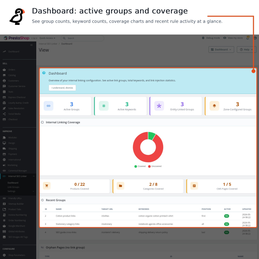Collapse the sidebar with double-chevron icon
Image resolution: width=259 pixels, height=259 pixels.
(31, 45)
